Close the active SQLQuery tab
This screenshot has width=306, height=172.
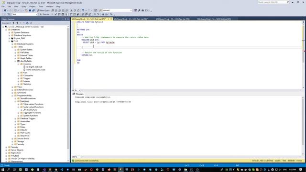pyautogui.click(x=111, y=19)
